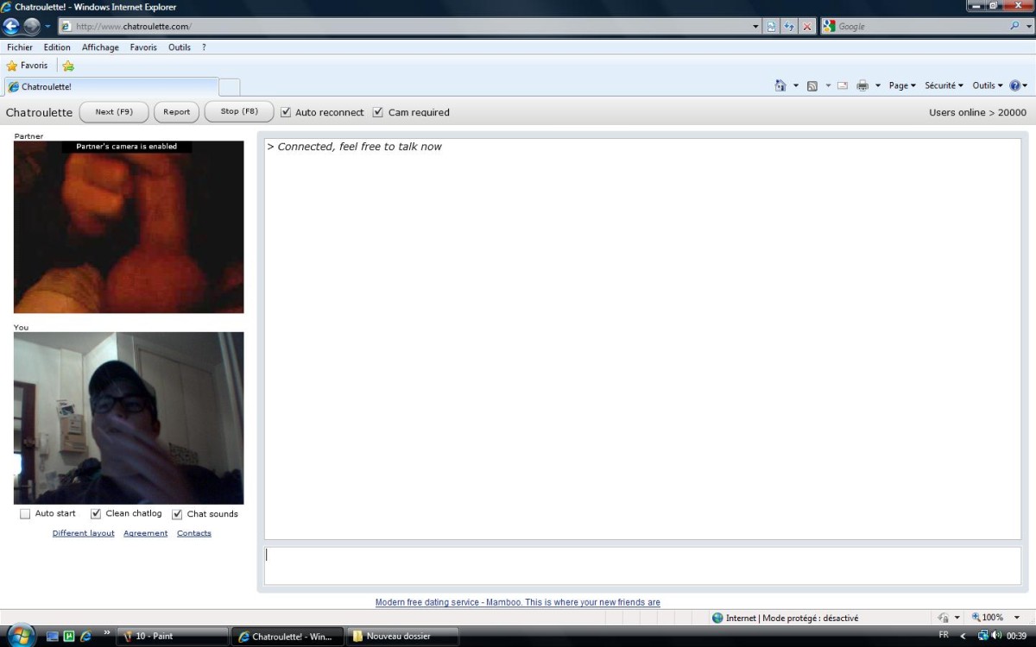
Task: Open the Outils menu in menu bar
Action: click(180, 47)
